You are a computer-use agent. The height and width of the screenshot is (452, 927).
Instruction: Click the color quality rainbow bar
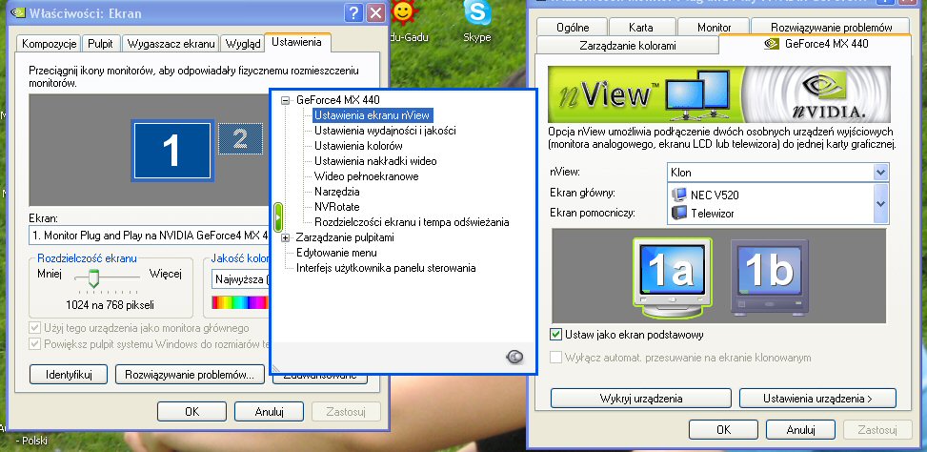[x=240, y=302]
